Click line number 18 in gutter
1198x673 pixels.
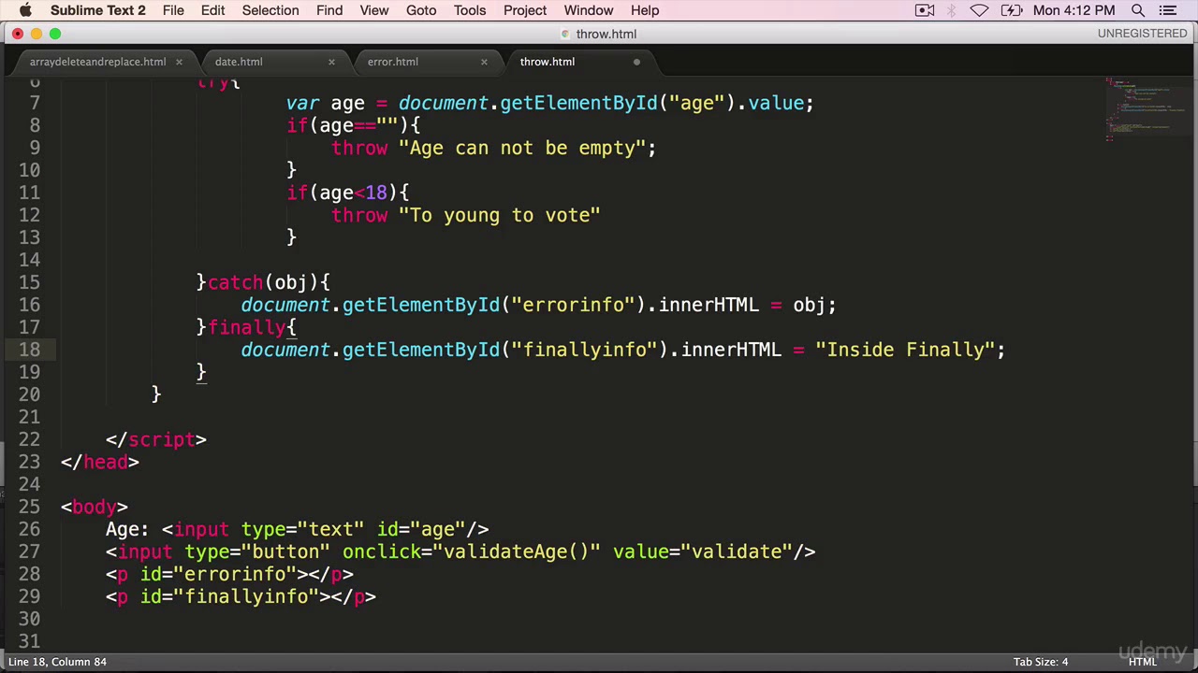click(29, 350)
